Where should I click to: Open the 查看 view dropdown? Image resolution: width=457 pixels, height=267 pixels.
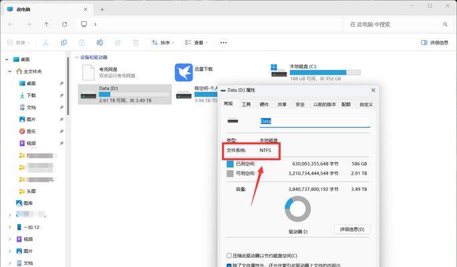[196, 43]
